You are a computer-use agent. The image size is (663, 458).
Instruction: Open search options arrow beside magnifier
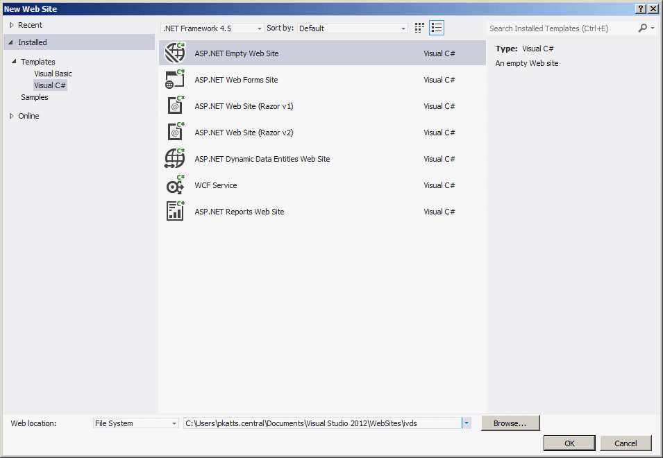tap(653, 28)
